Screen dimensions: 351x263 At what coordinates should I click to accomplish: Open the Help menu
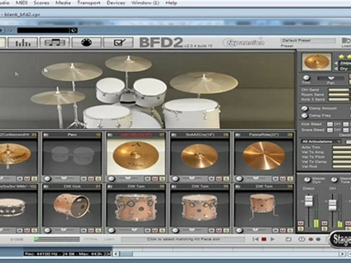tap(171, 3)
